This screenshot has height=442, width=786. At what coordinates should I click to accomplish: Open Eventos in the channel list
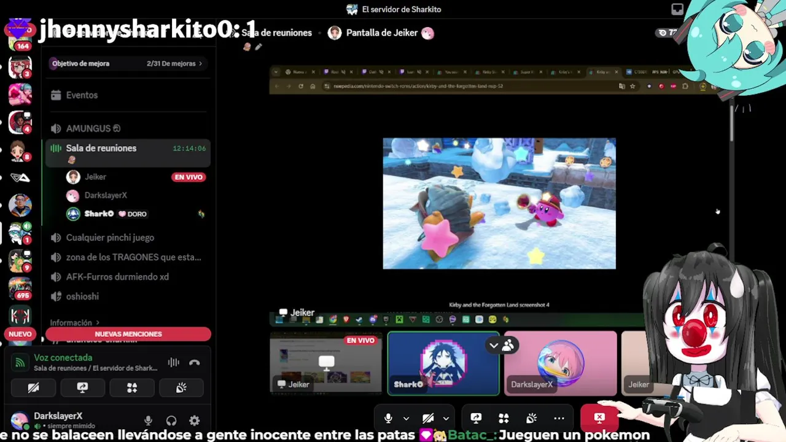127,95
